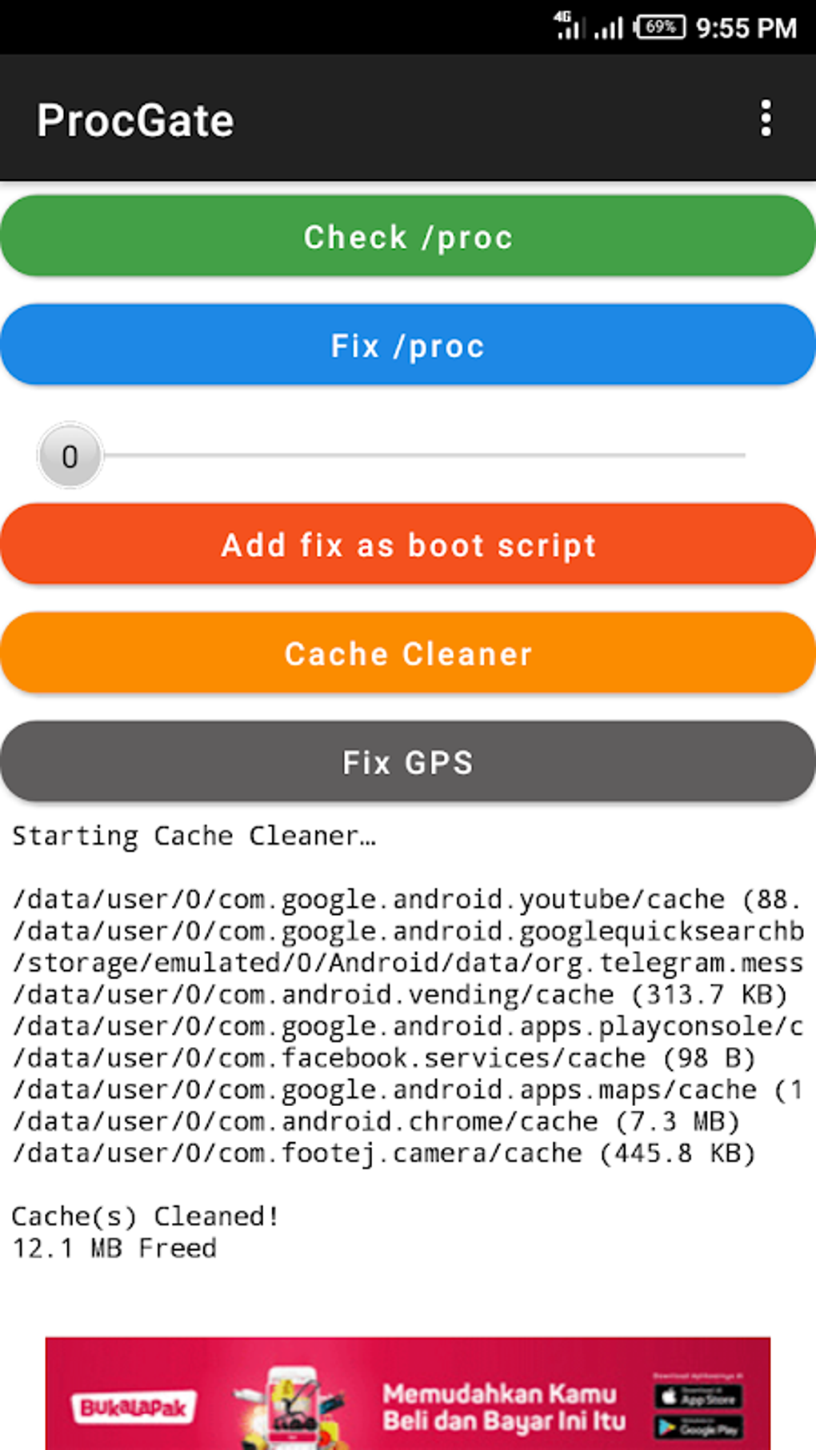Image resolution: width=816 pixels, height=1450 pixels.
Task: Click the middle of the slider track
Action: (424, 455)
